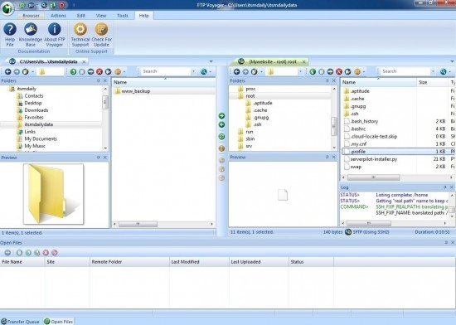Viewport: 456px width, 325px height.
Task: Open About FTP Voyager
Action: point(55,35)
